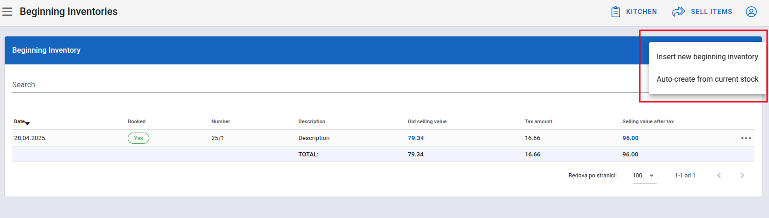Click the Sell Items share arrow icon
The image size is (769, 218).
[x=678, y=12]
